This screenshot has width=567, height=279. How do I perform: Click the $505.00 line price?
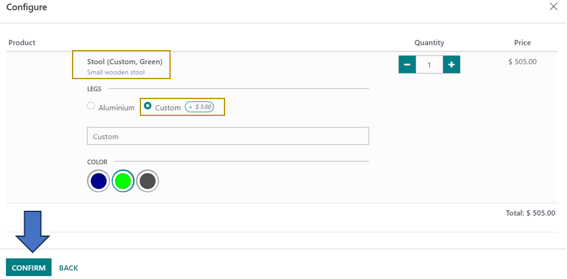pyautogui.click(x=522, y=61)
